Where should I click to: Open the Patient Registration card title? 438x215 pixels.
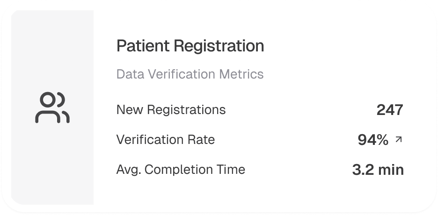click(190, 46)
